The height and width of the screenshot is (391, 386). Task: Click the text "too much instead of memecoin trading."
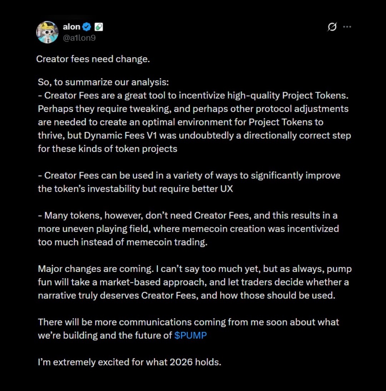(123, 242)
